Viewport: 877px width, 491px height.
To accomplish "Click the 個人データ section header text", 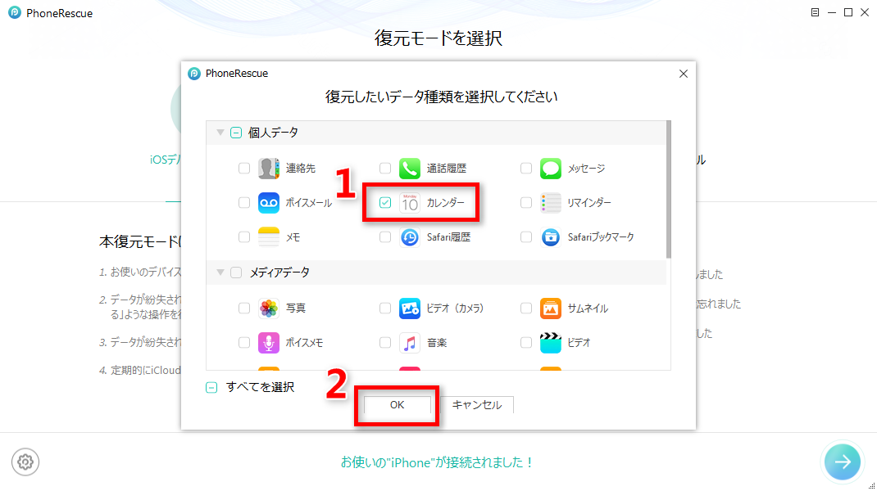I will [x=273, y=133].
